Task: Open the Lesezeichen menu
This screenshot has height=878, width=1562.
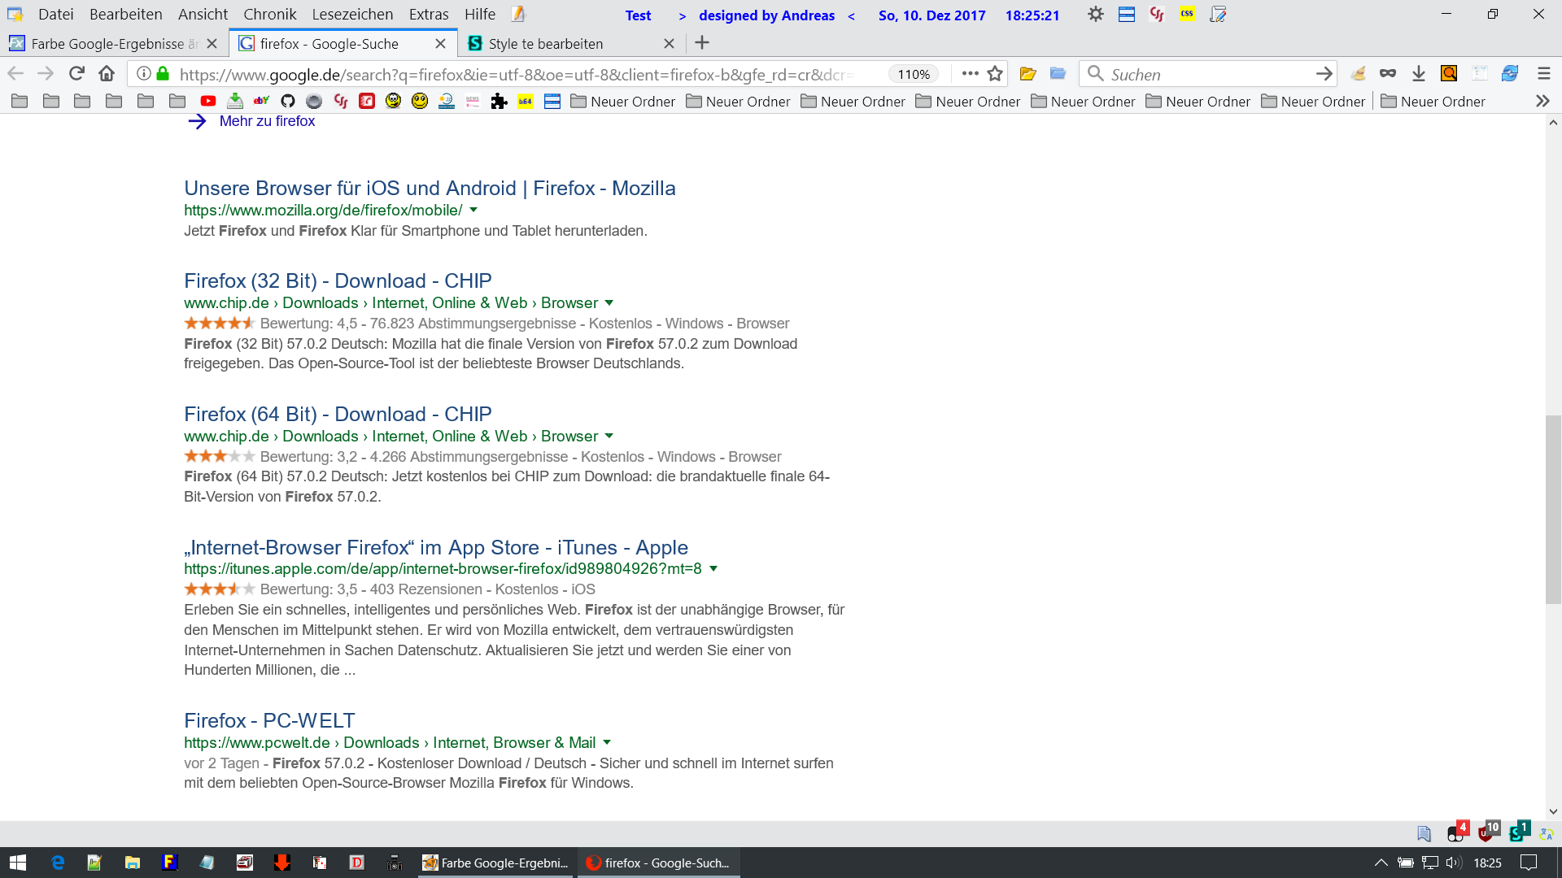Action: click(x=351, y=15)
